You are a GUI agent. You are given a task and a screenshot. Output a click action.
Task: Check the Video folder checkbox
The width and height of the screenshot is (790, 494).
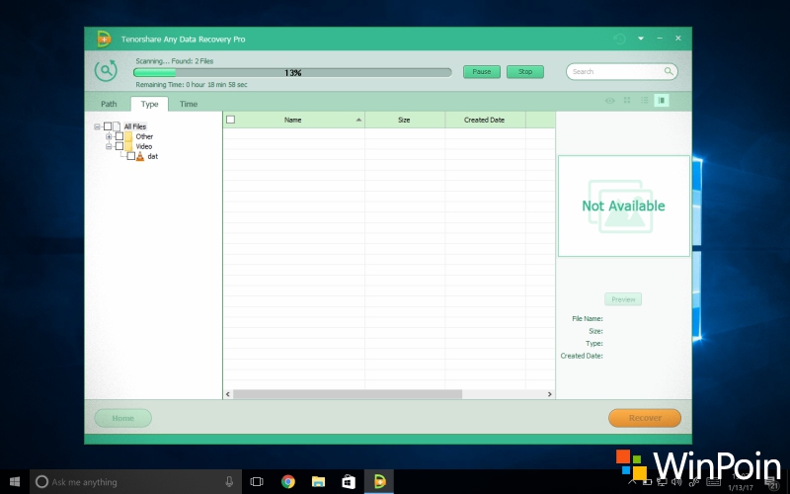(119, 146)
